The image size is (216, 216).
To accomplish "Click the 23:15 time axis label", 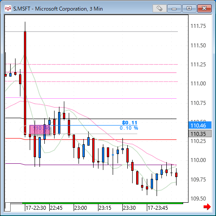I will [x=105, y=208].
